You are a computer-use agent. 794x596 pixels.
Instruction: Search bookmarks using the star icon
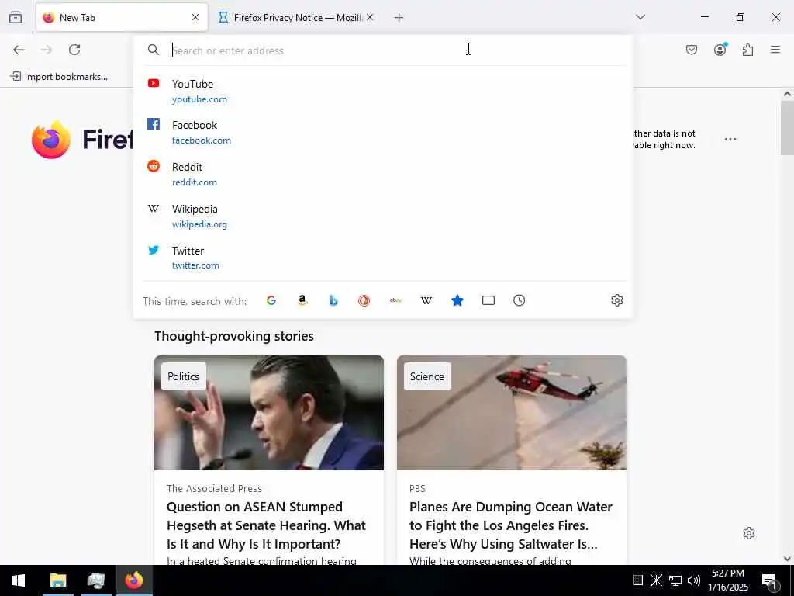tap(457, 300)
